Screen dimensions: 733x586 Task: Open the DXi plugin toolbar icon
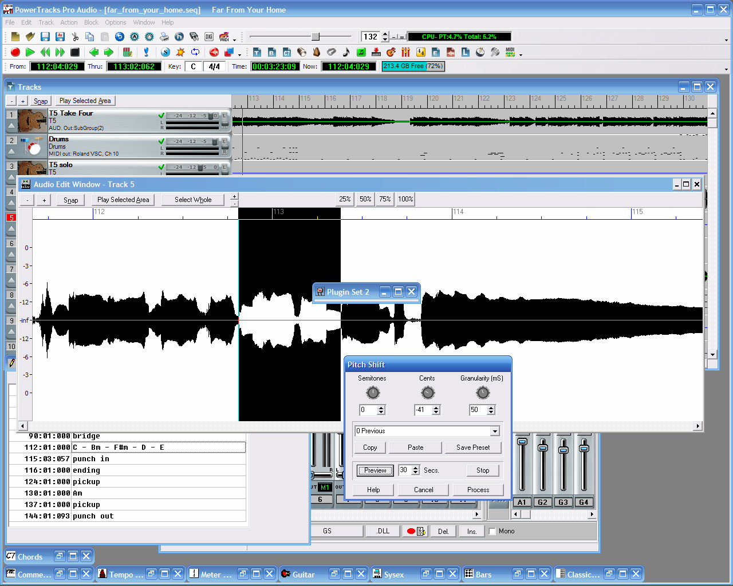(x=209, y=37)
